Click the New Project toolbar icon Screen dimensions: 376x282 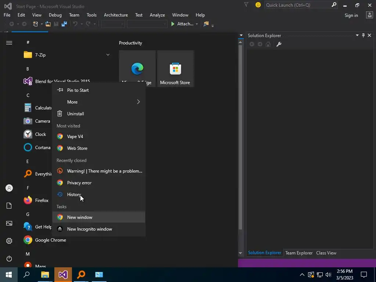[36, 24]
